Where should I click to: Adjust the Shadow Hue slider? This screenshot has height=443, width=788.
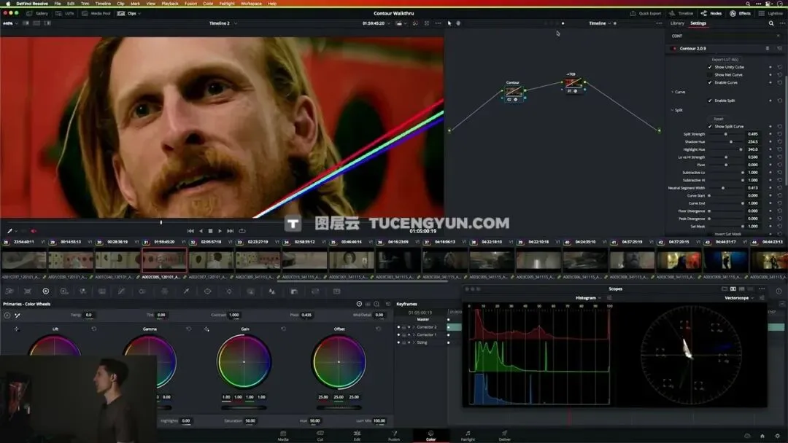click(726, 142)
